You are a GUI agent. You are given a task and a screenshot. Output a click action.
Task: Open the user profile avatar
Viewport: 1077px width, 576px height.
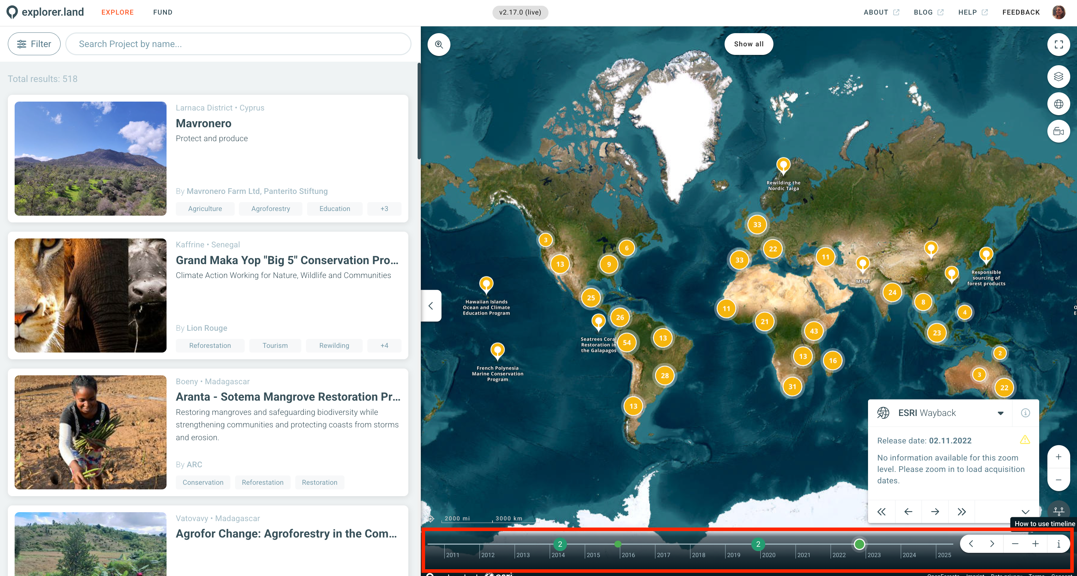(x=1058, y=12)
